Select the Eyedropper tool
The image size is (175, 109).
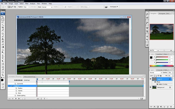pos(3,70)
